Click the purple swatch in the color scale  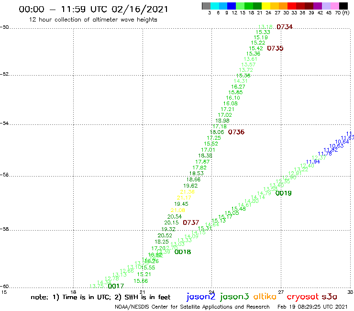318,6
